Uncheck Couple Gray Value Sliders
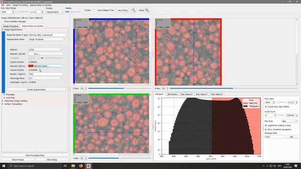This screenshot has height=169, width=301. 266,107
